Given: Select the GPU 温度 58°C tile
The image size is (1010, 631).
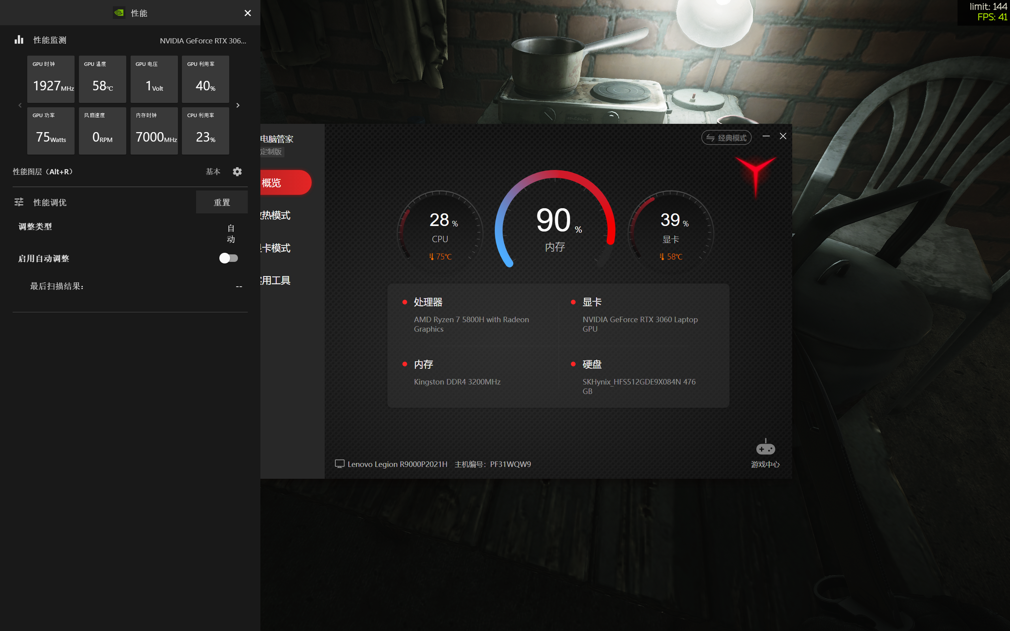Looking at the screenshot, I should click(102, 79).
